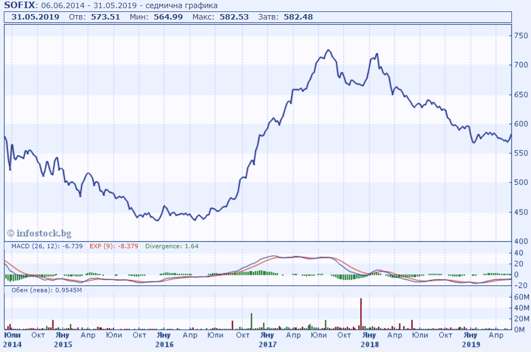Click the SOFIX chart title

coord(20,5)
